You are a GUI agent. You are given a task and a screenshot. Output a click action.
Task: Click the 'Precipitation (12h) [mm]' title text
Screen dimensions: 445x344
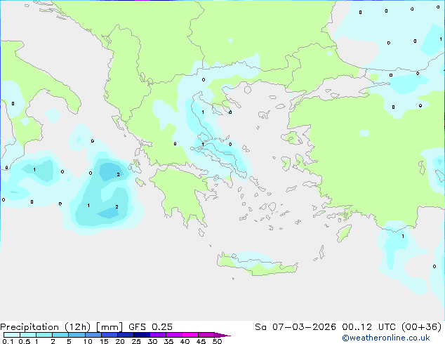tap(61, 327)
